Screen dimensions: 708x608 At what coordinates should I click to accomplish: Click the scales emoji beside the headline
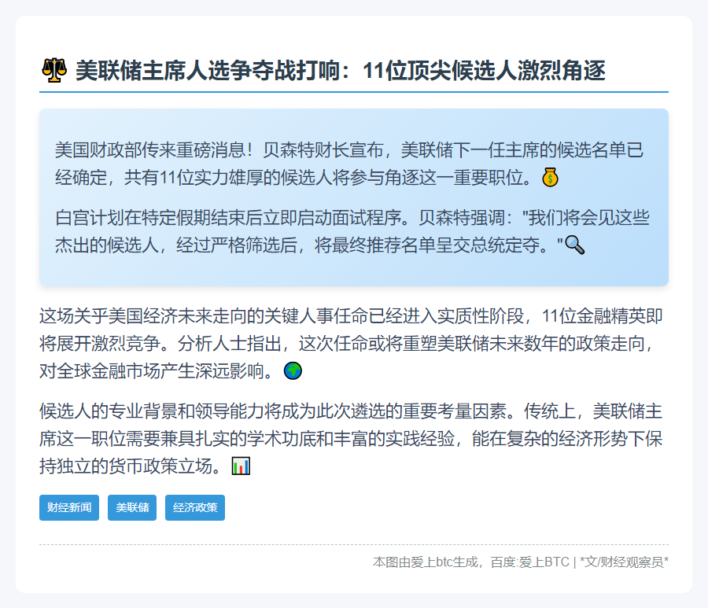(x=53, y=71)
